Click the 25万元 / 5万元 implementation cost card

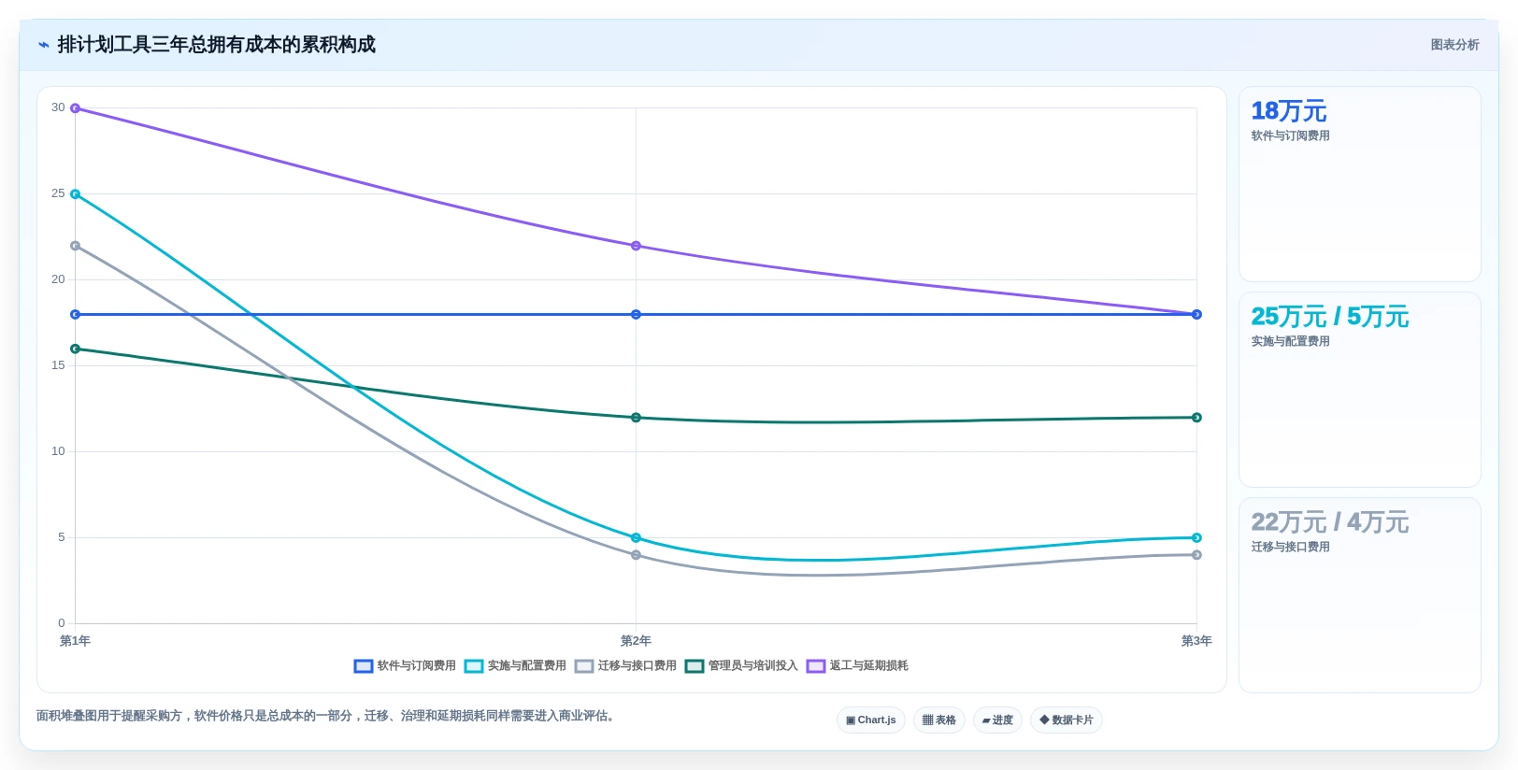(1360, 390)
